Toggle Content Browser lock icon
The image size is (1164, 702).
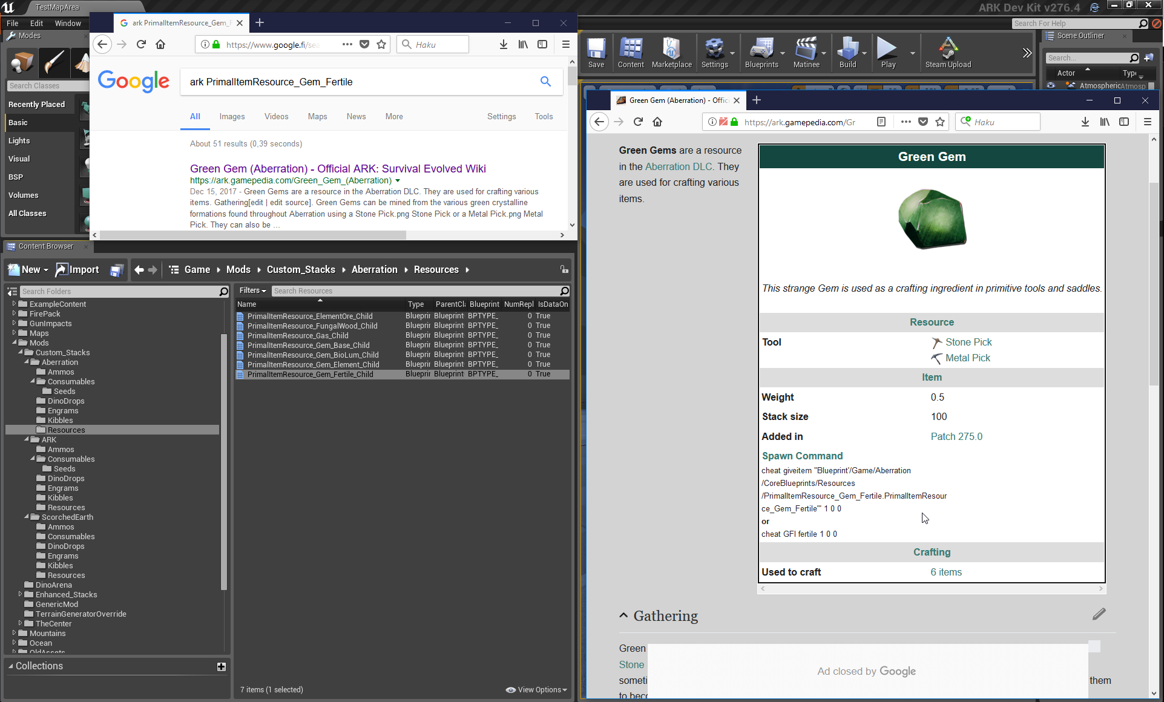[564, 269]
